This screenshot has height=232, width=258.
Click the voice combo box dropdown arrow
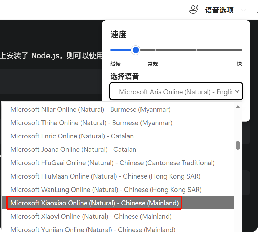237,91
